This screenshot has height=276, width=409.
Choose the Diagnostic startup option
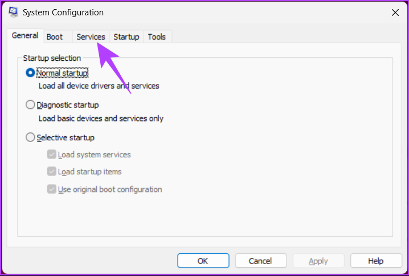point(30,105)
